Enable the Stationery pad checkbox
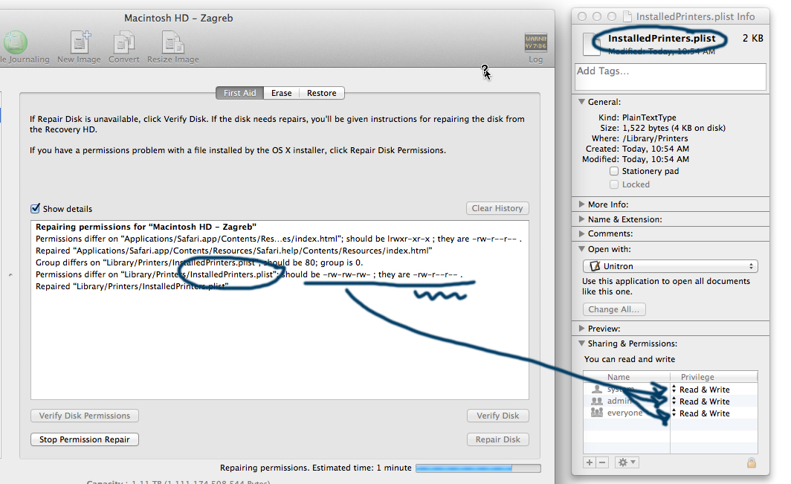The image size is (791, 484). (614, 171)
